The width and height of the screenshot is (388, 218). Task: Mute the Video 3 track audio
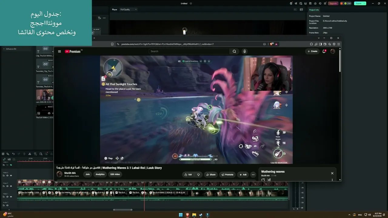(7, 176)
